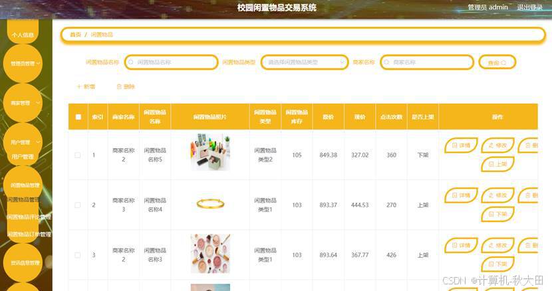The width and height of the screenshot is (552, 291).
Task: Click the stock cell 105
Action: pos(297,155)
